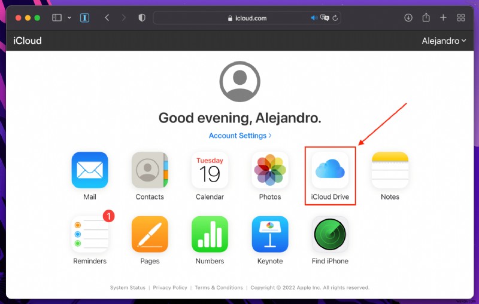
Task: Close the Safari window
Action: point(19,18)
